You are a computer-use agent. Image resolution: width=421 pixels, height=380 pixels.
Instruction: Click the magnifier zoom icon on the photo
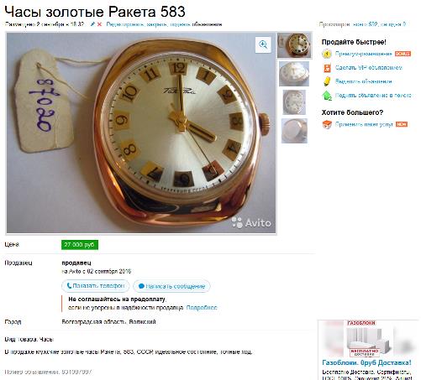click(263, 44)
